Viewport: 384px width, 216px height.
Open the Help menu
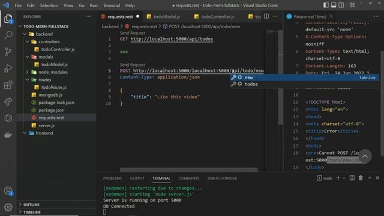point(130,5)
